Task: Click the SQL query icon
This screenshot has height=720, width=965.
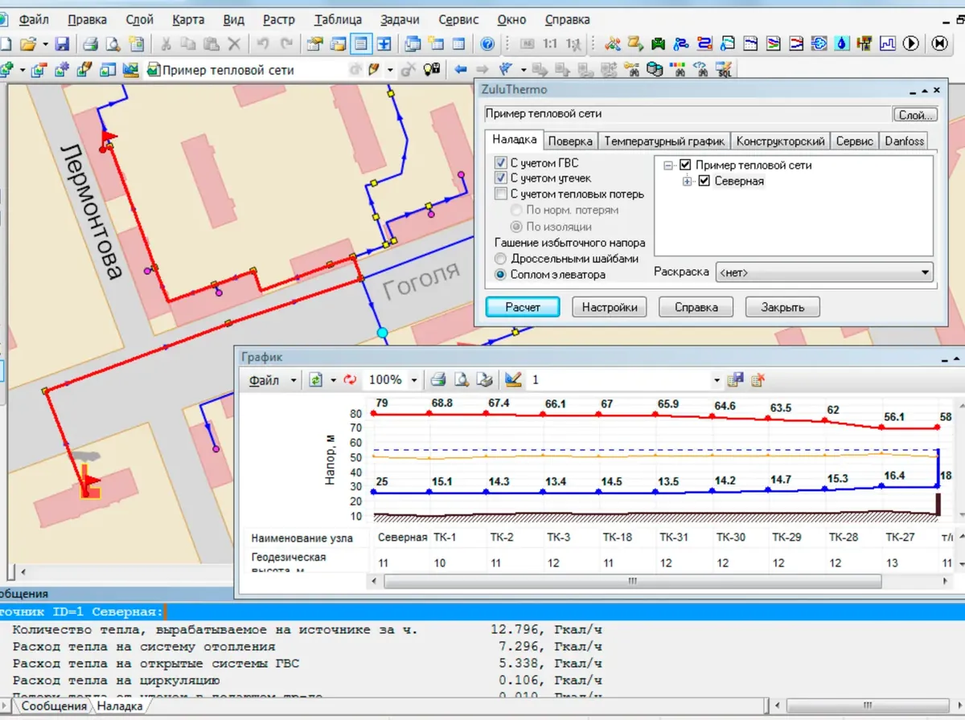Action: click(x=725, y=70)
